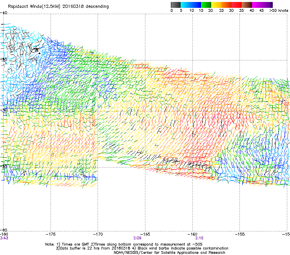Click the "30" label under the color bar

coord(231,11)
